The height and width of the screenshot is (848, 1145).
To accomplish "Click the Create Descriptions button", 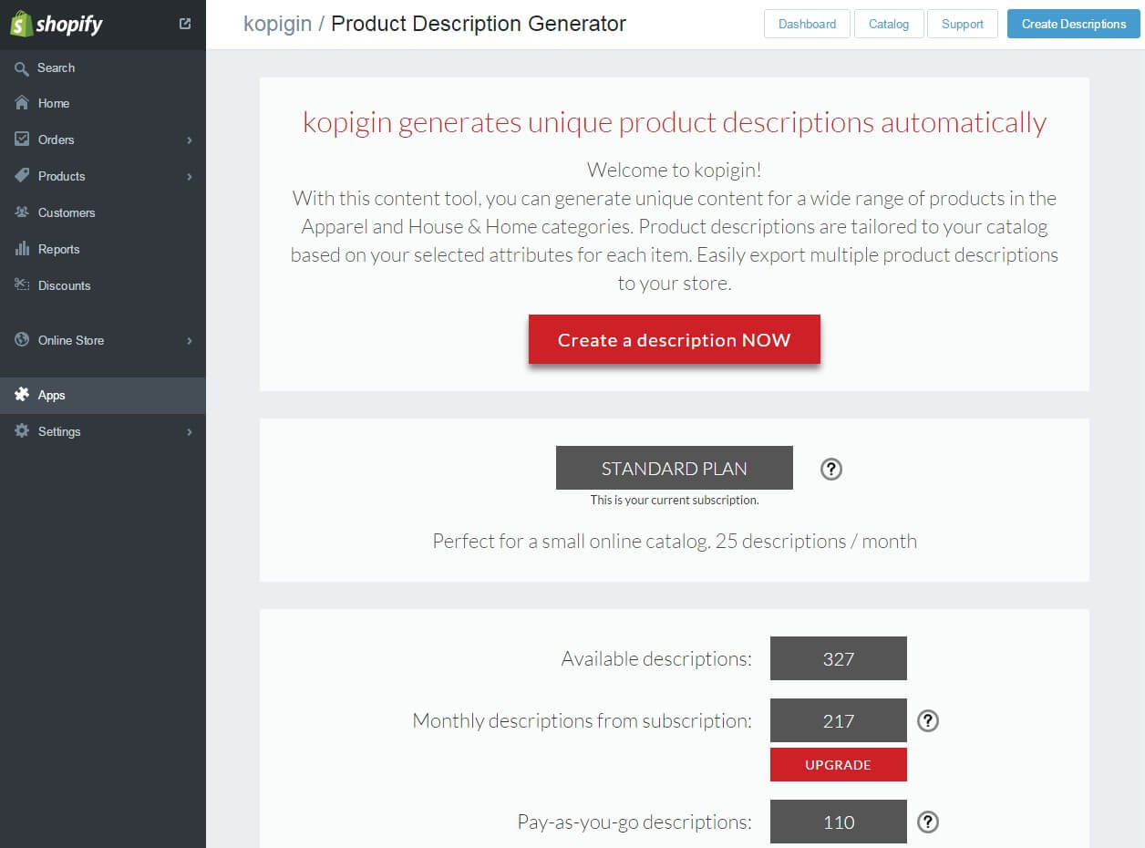I will (x=1074, y=24).
